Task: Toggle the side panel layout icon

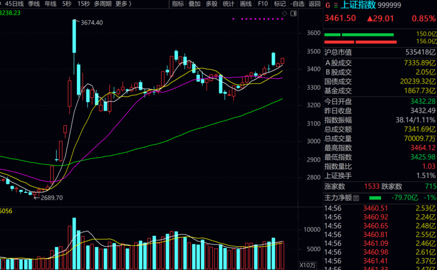Action: (x=293, y=13)
